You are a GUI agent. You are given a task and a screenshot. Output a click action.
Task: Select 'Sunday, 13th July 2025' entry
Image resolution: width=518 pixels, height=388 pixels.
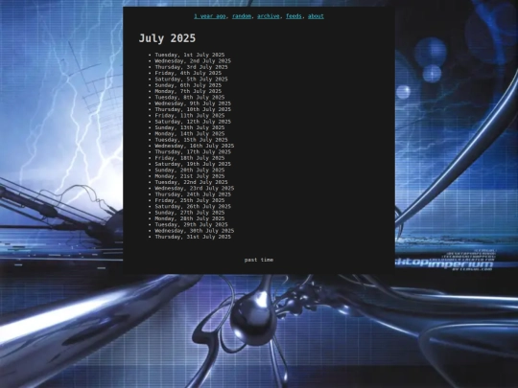pos(190,127)
